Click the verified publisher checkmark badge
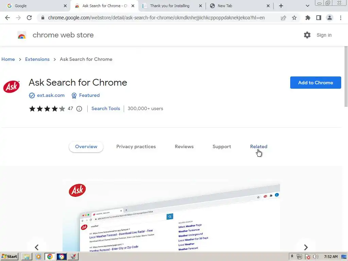Screen dimensions: 348x261 click(32, 95)
